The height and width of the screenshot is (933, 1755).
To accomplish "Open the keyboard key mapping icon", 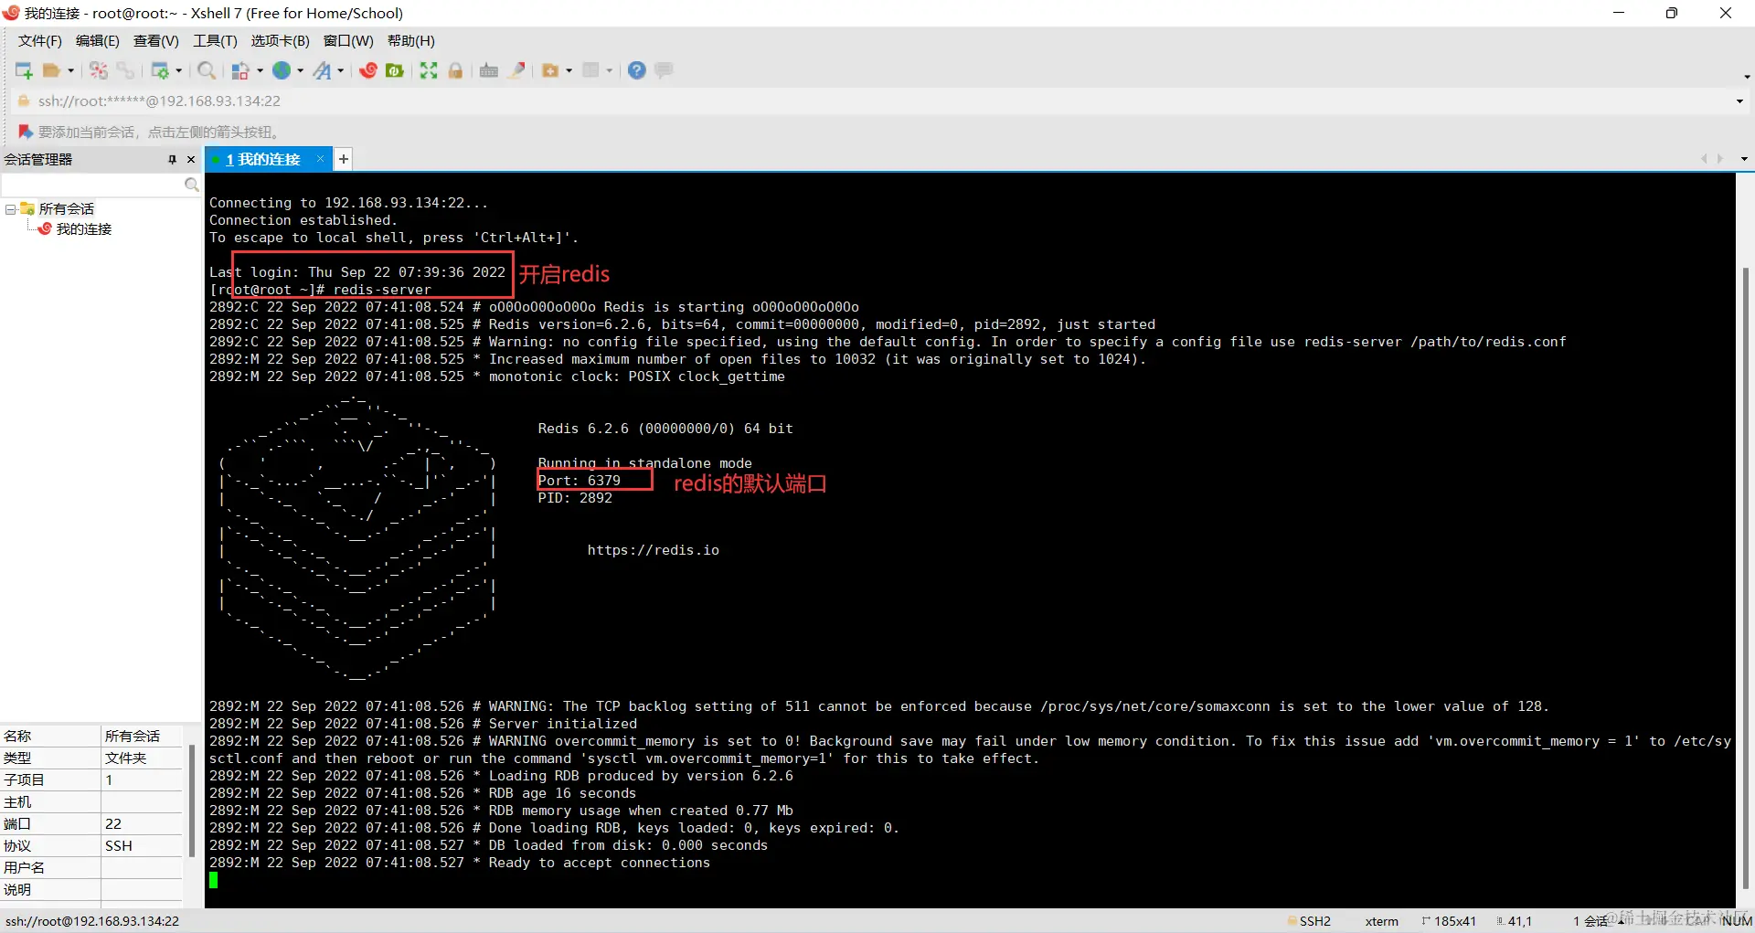I will pos(489,70).
